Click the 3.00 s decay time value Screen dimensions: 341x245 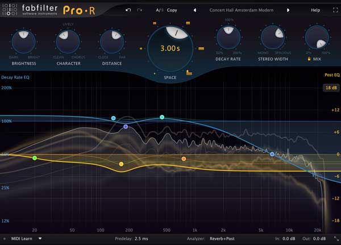coord(170,48)
